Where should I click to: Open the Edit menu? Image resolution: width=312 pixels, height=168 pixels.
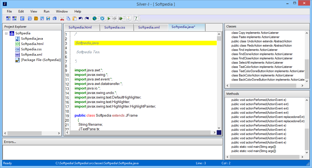(21, 11)
